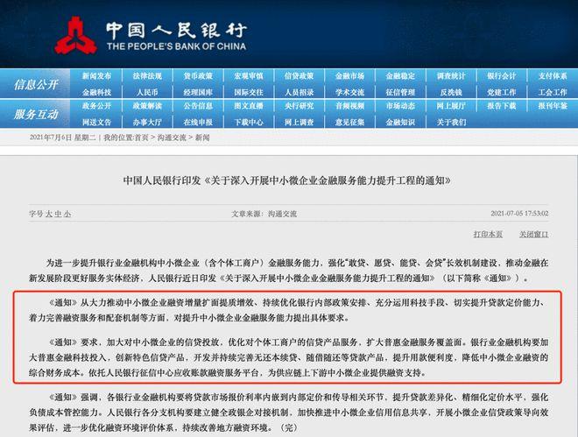The height and width of the screenshot is (437, 578).
Task: Open the 工会工作 nav item
Action: pyautogui.click(x=553, y=92)
